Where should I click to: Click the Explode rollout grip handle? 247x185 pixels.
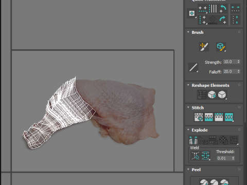239,129
